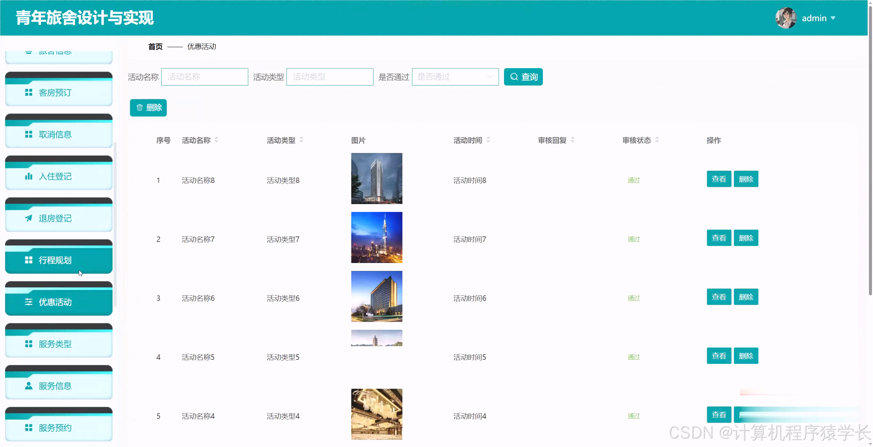This screenshot has height=447, width=873.
Task: Click the 取消信息 icon in sidebar
Action: [x=29, y=134]
